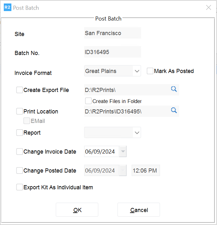The width and height of the screenshot is (217, 225).
Task: Close the Post Batch dialog window
Action: click(208, 8)
